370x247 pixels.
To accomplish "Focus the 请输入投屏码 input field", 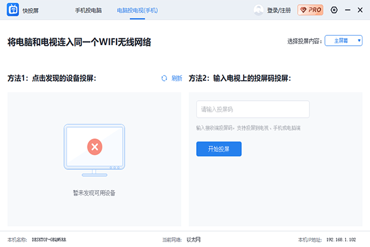I will point(252,109).
